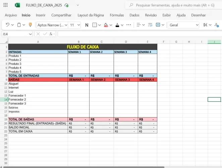The image size is (222, 168).
Task: Open the Ajuda tab
Action: point(181,15)
